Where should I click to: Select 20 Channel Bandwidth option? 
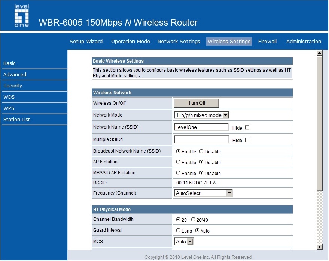point(178,219)
